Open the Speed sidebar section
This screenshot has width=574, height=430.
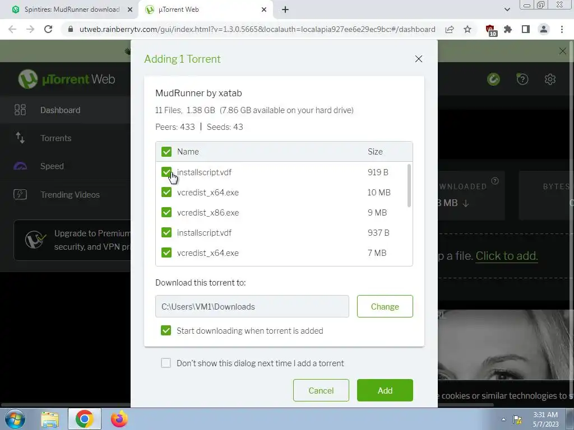click(65, 166)
